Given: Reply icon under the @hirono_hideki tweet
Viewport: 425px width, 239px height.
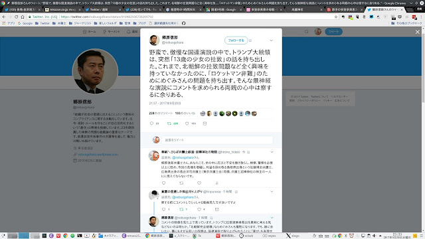Looking at the screenshot, I should click(163, 183).
